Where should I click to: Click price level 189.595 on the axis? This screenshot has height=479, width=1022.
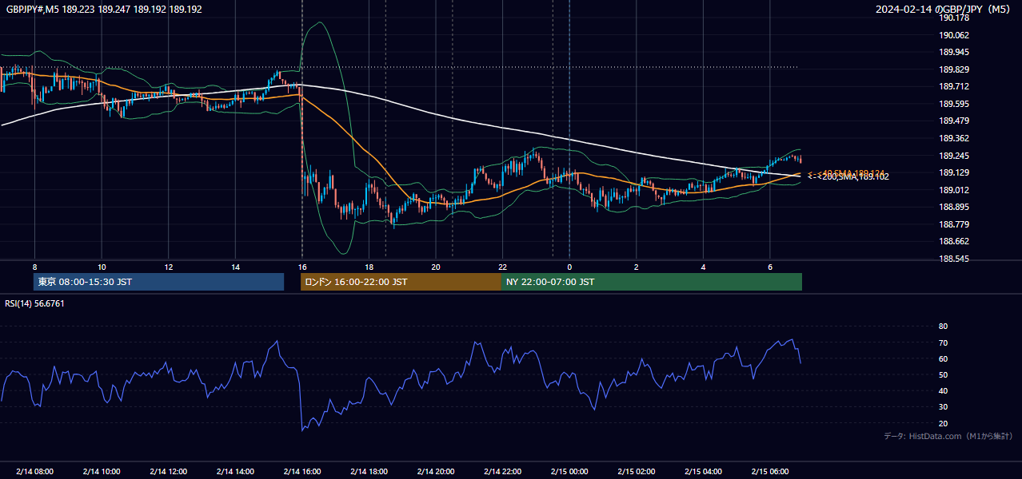click(x=953, y=104)
